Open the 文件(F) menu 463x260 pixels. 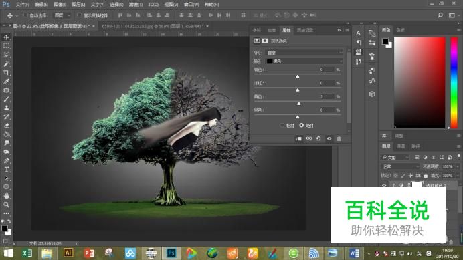[23, 5]
